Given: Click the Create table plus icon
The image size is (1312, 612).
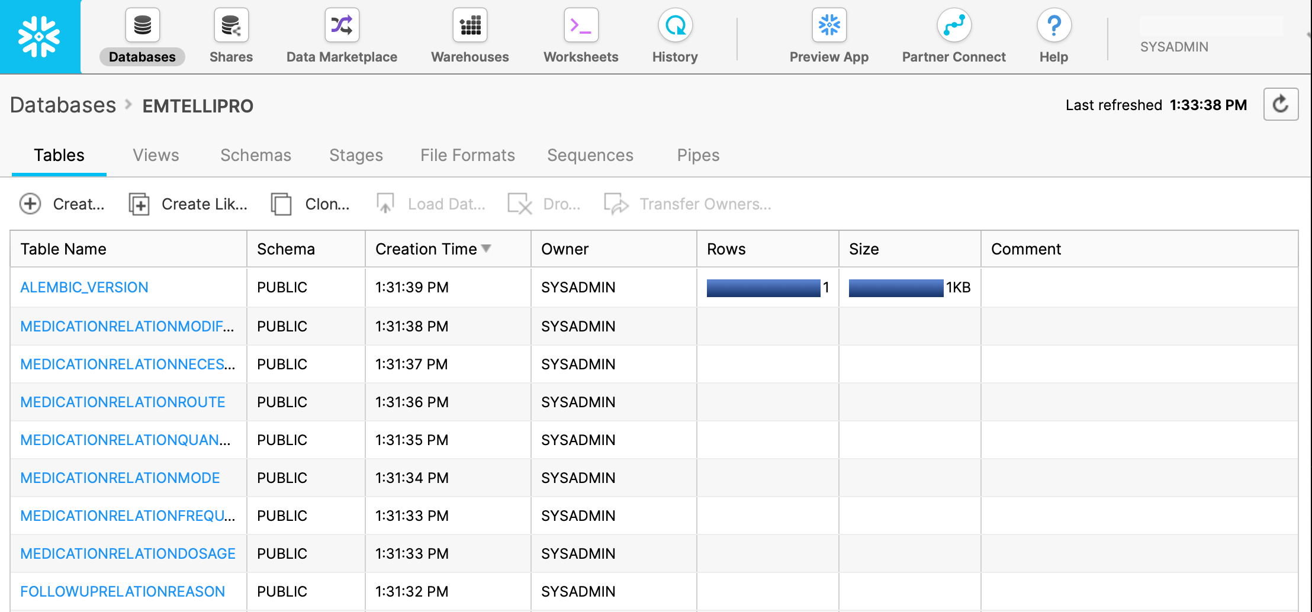Looking at the screenshot, I should [x=30, y=204].
